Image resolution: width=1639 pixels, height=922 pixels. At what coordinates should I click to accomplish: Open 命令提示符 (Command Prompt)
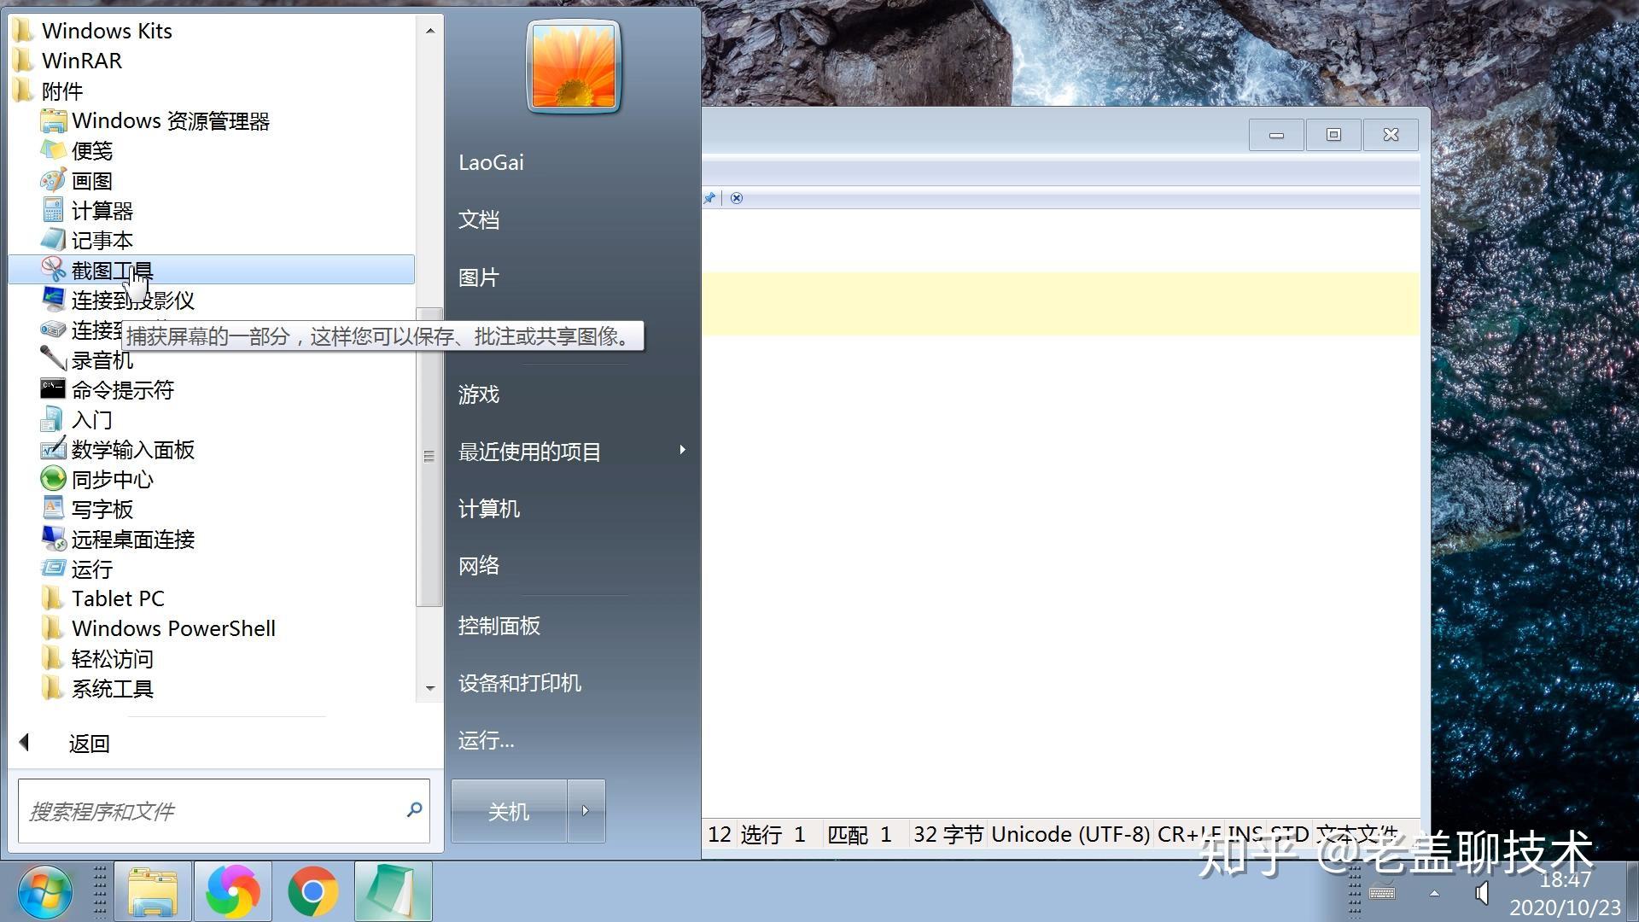coord(122,389)
